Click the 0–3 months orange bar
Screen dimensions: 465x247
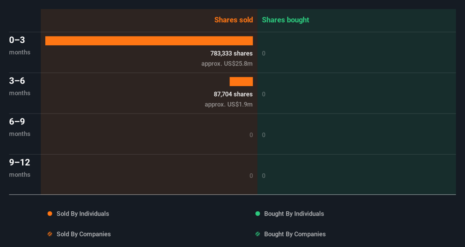click(x=149, y=41)
